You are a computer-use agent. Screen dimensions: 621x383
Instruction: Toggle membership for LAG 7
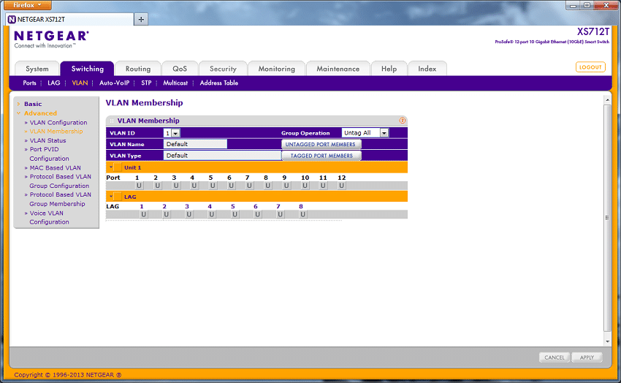[280, 214]
